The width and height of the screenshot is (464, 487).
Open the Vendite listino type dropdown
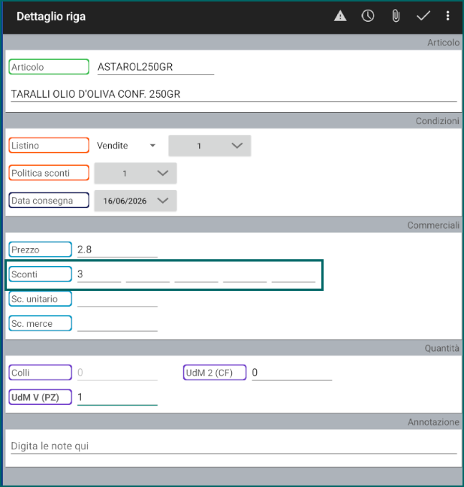pyautogui.click(x=126, y=146)
